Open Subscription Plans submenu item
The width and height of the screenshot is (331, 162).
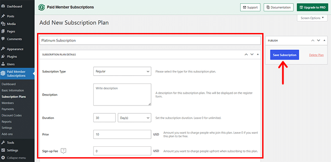click(14, 97)
